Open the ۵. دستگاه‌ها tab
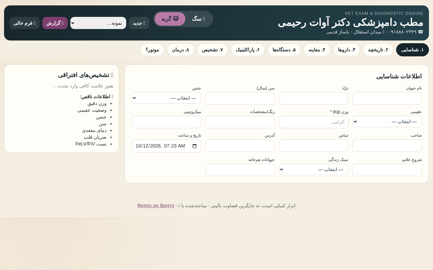The image size is (433, 270). [284, 50]
